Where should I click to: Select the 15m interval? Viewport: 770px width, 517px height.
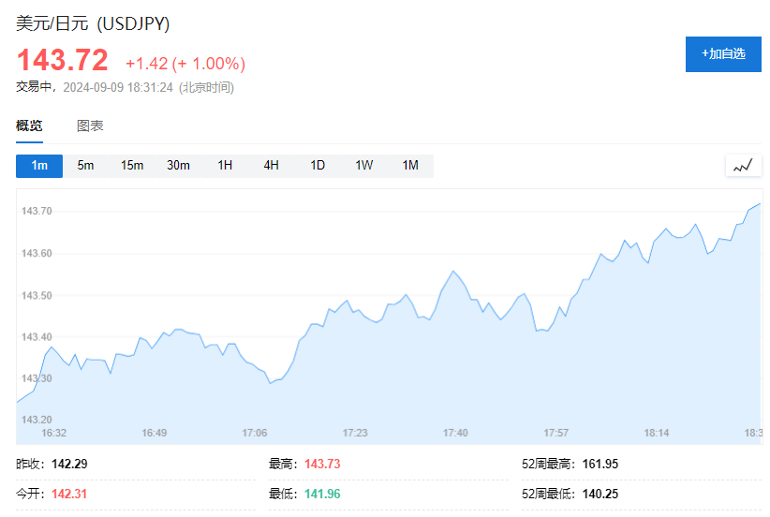(x=132, y=166)
